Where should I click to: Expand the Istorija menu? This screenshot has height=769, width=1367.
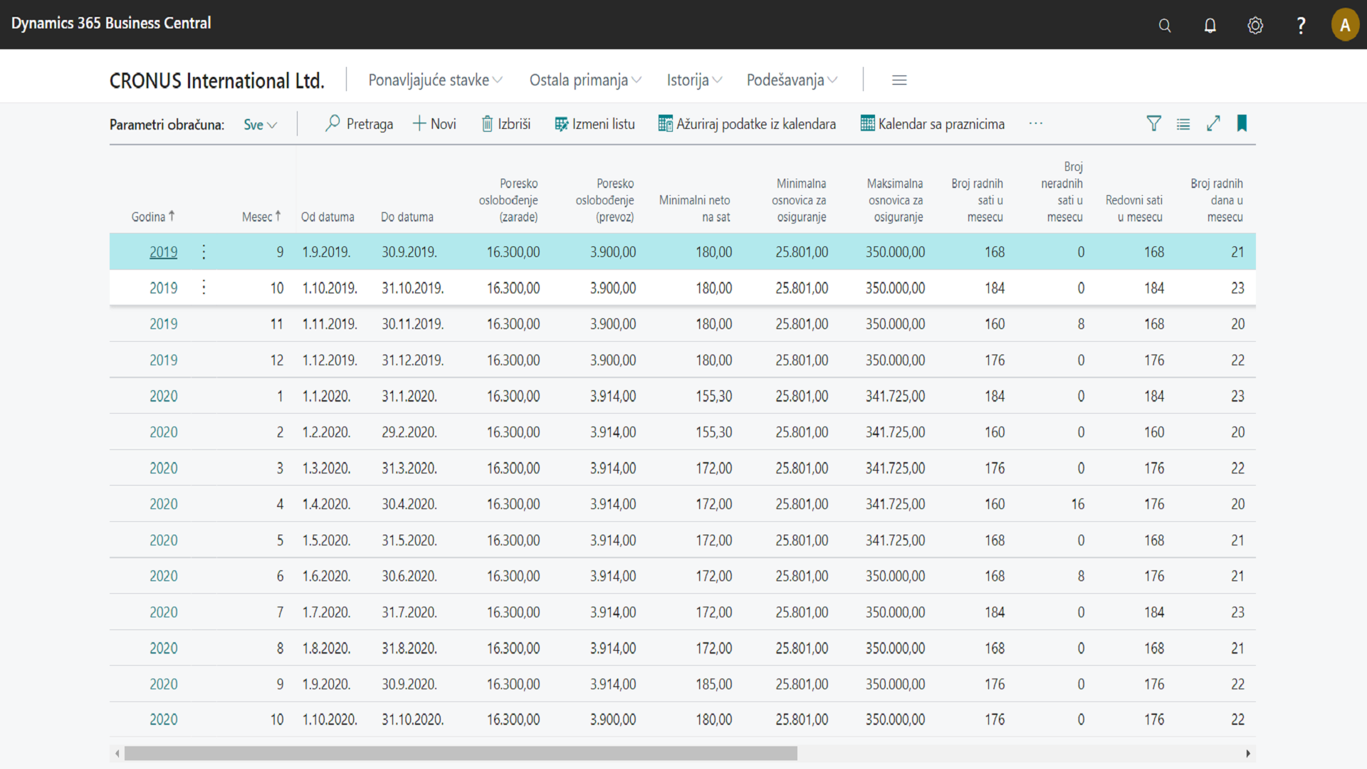click(694, 80)
